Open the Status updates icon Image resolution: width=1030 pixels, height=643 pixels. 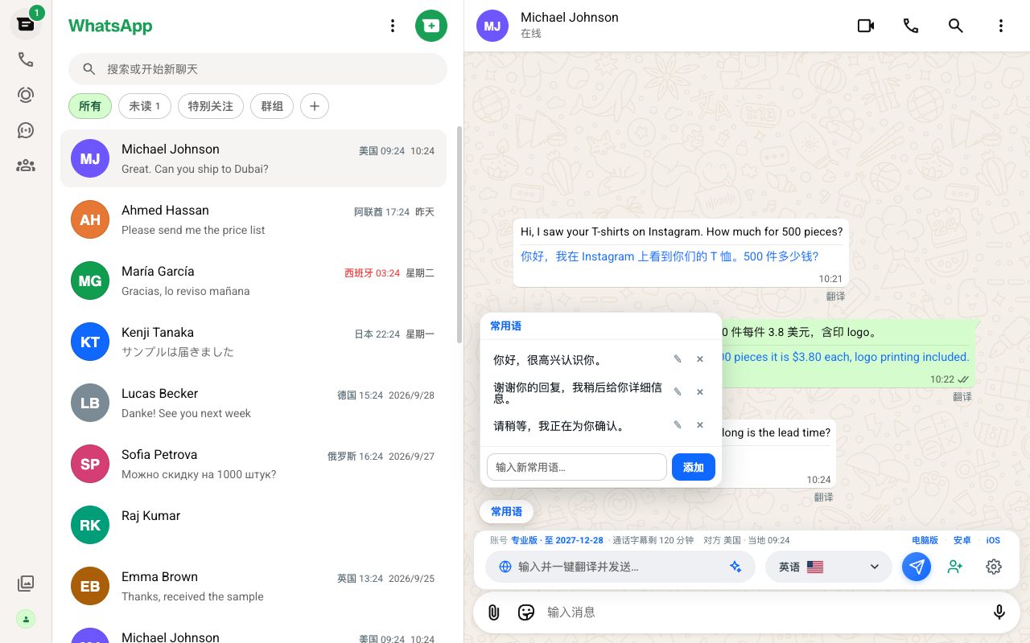click(x=26, y=95)
